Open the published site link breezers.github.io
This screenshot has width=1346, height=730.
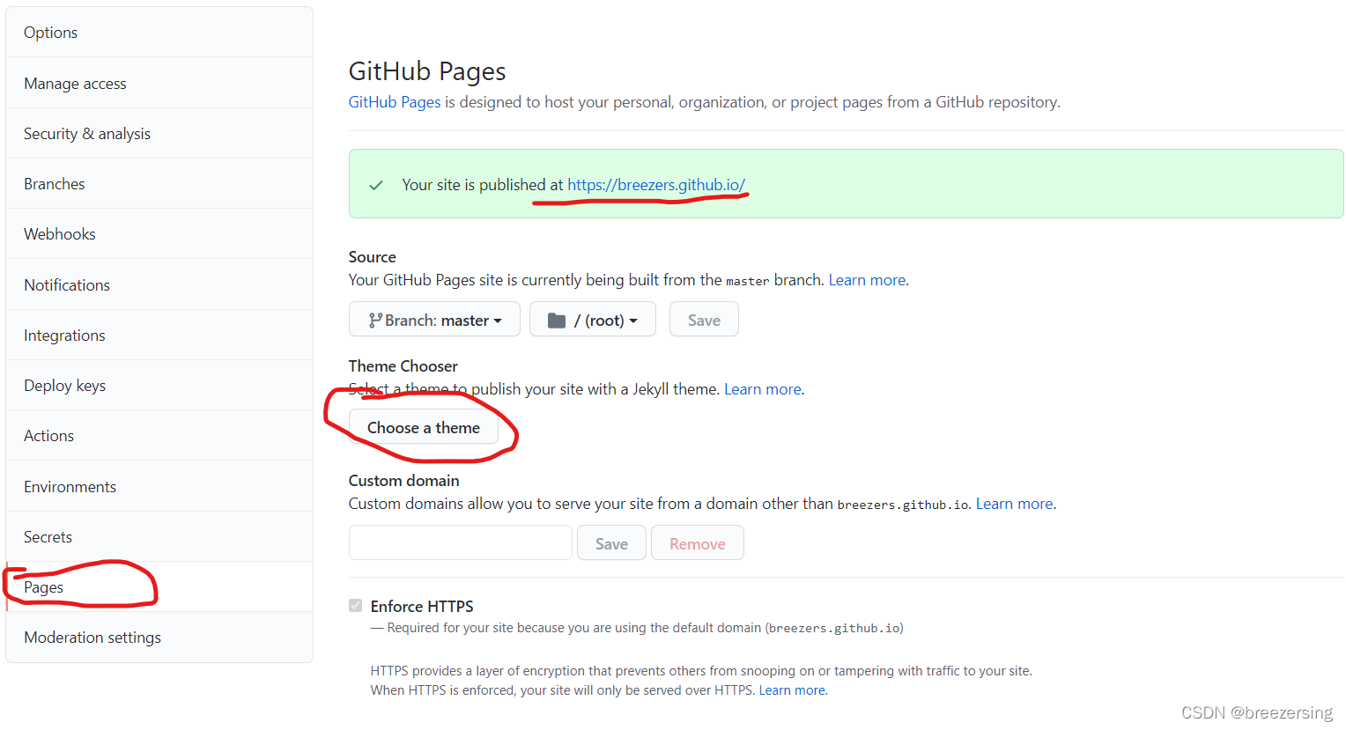(656, 185)
